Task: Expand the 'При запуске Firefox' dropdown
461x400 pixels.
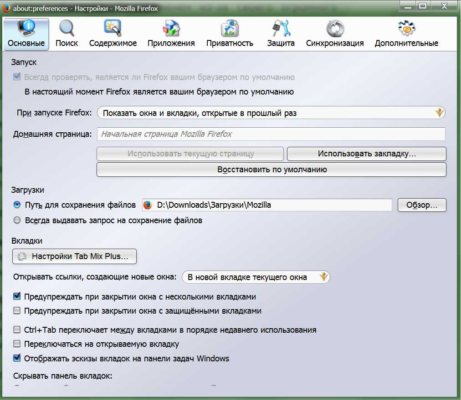Action: [271, 113]
